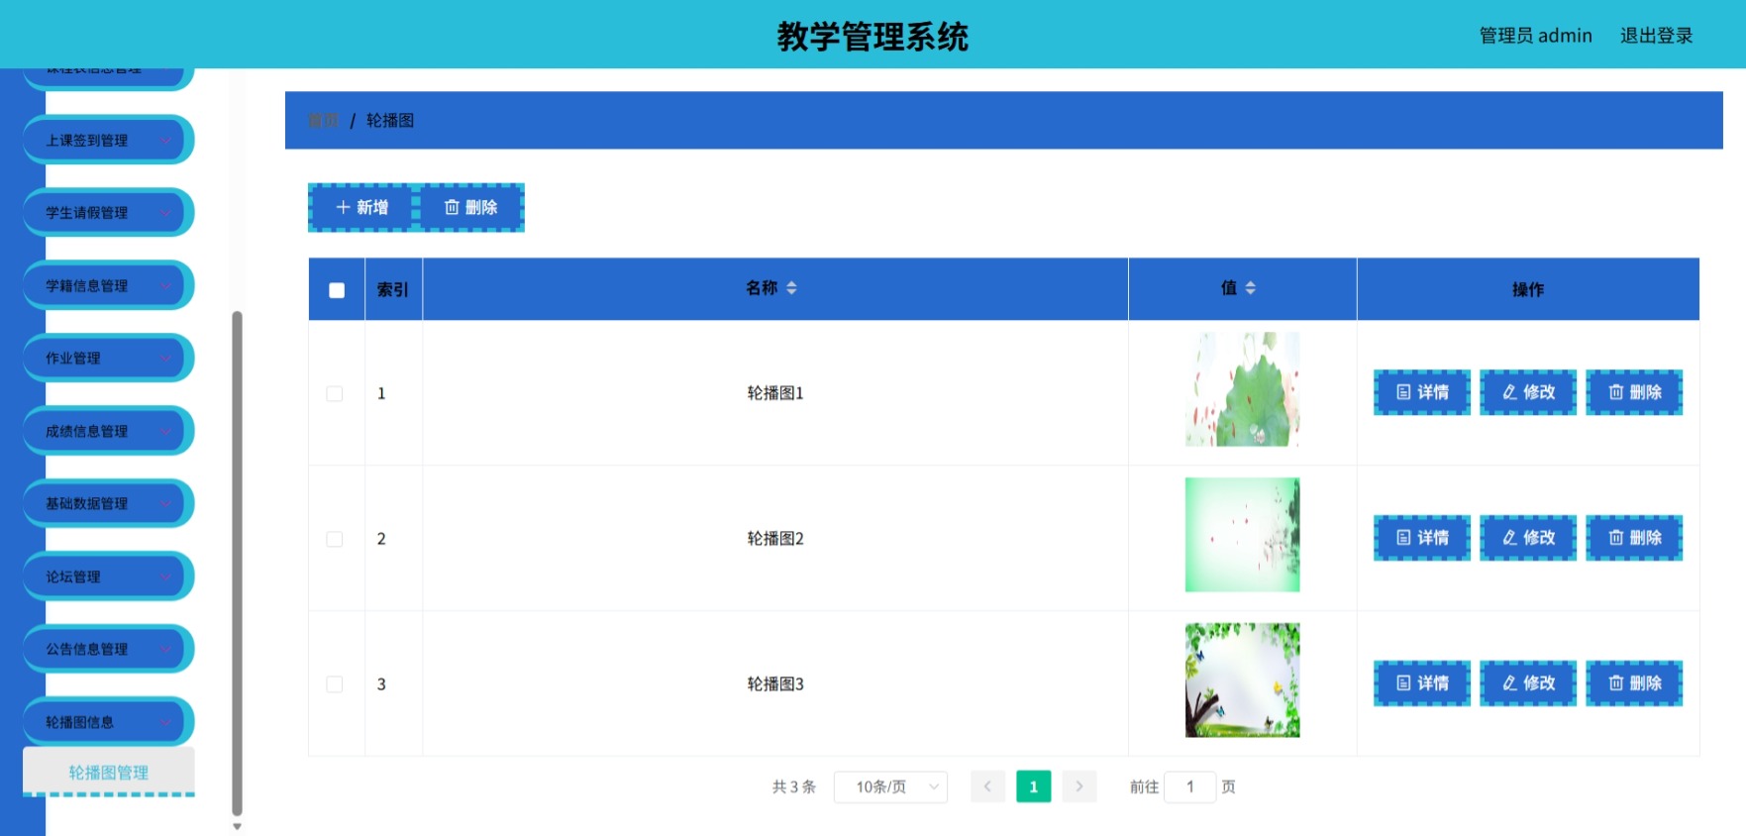Go to previous page arrow

(987, 786)
